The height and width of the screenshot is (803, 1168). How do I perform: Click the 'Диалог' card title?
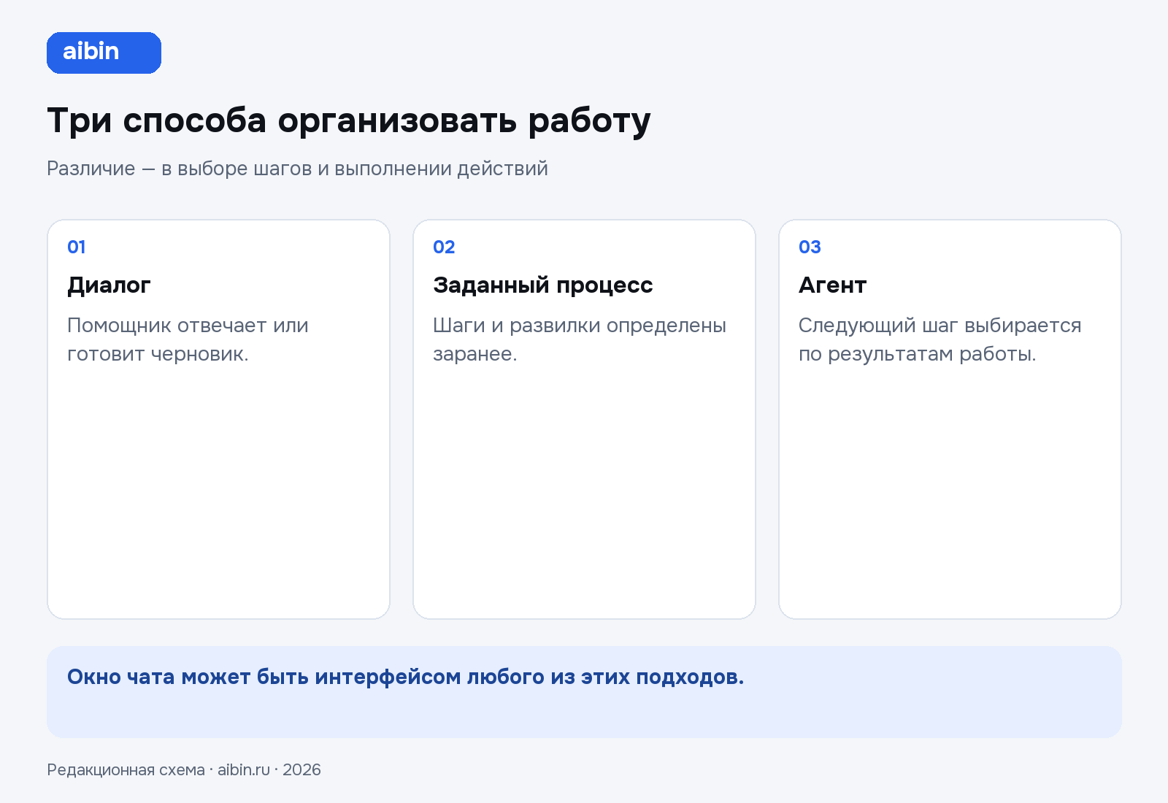pyautogui.click(x=109, y=285)
